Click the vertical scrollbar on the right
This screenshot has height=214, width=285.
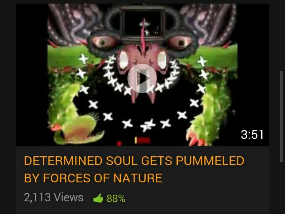tap(281, 116)
